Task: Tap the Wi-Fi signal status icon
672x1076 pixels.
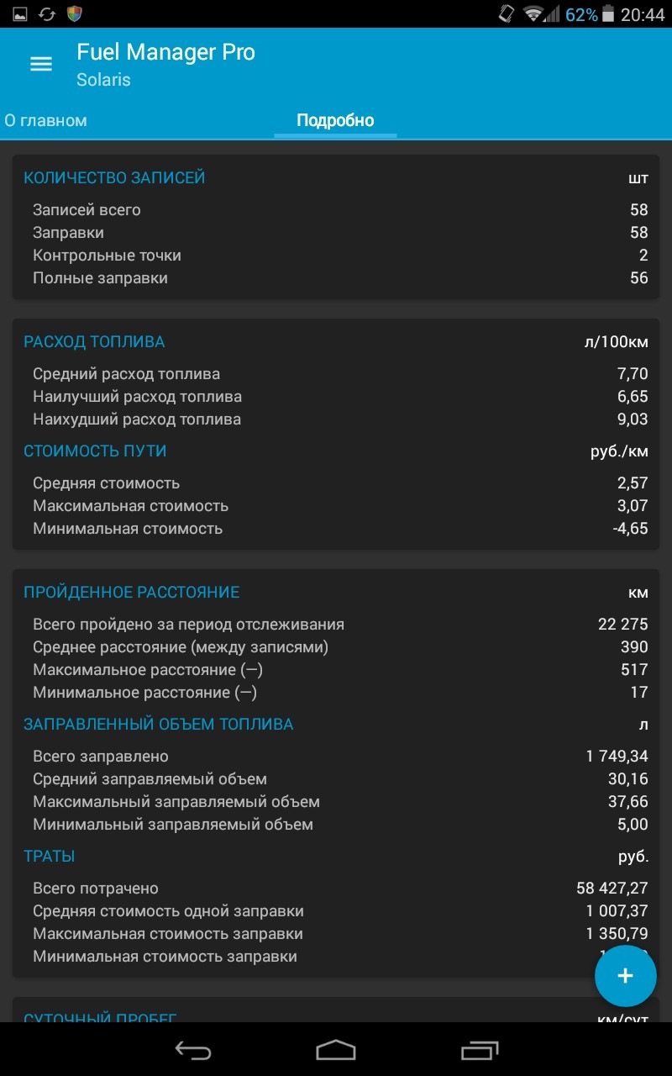Action: (x=533, y=14)
